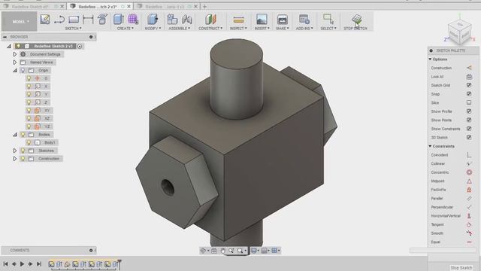The height and width of the screenshot is (271, 481).
Task: Open a new document tab with plus
Action: 204,7
